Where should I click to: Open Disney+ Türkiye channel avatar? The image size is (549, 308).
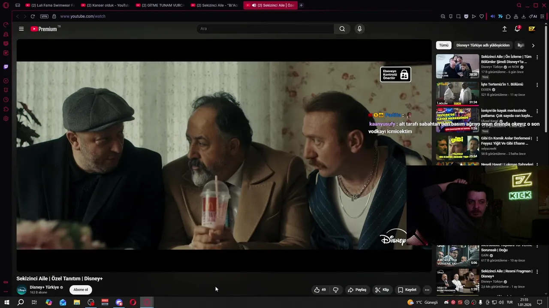(x=21, y=290)
